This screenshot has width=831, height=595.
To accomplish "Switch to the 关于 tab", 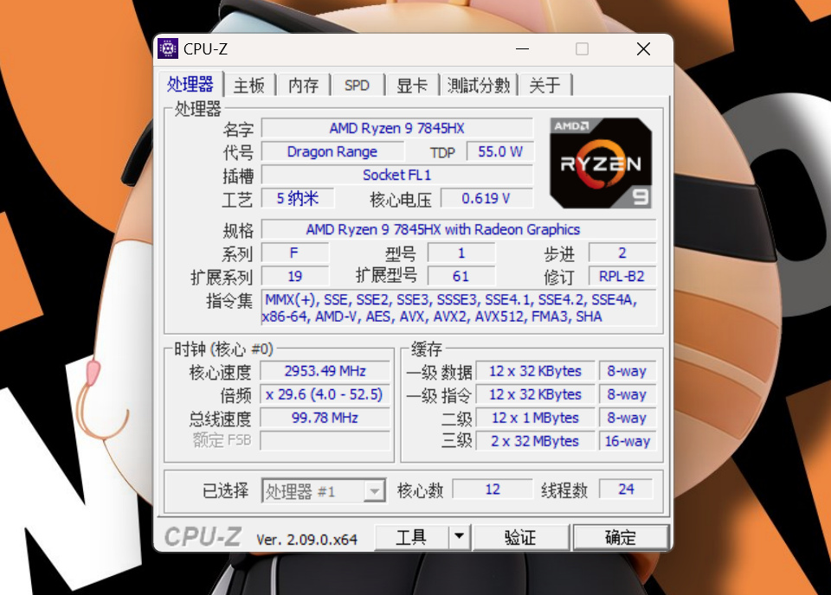I will [544, 86].
